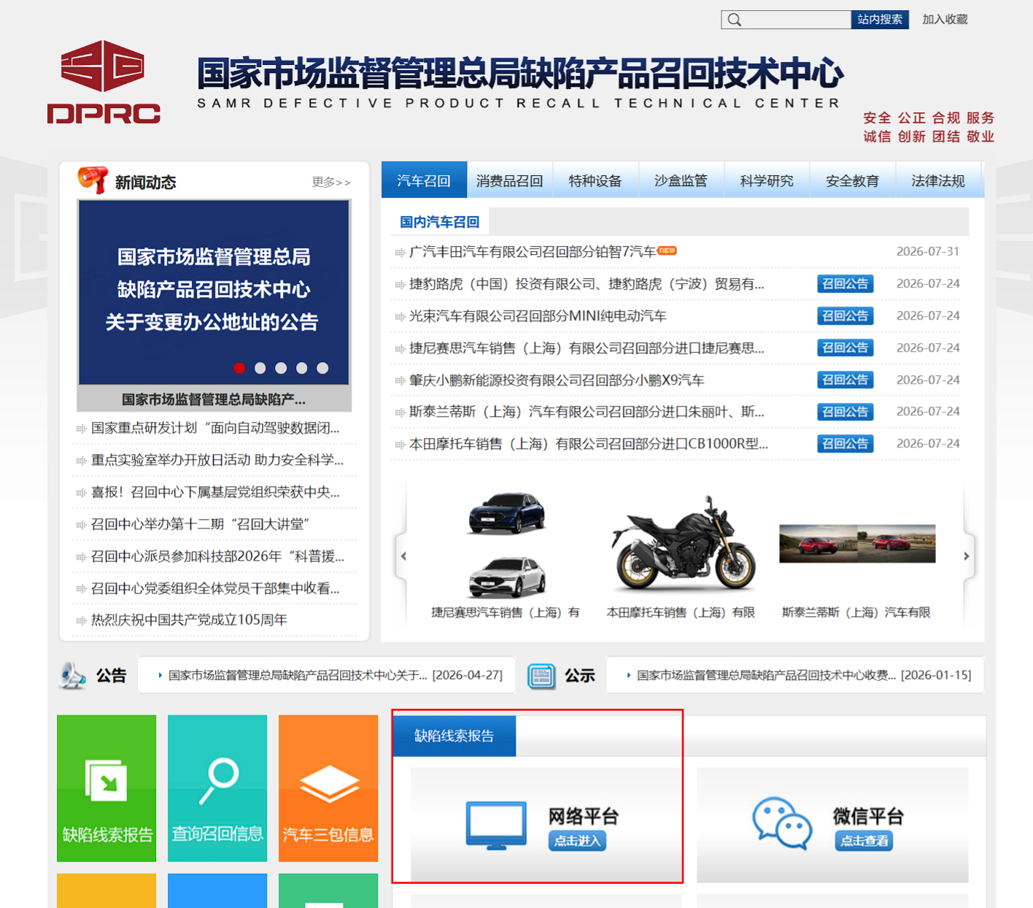
Task: Open the 公告 item dated 2026-04-27
Action: 336,675
